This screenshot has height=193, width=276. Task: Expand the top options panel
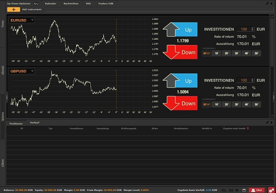coord(267,3)
